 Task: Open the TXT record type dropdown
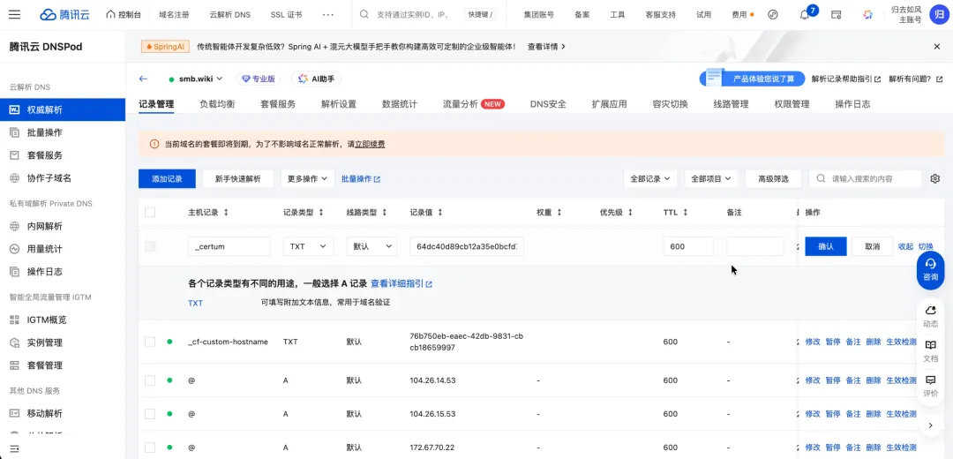coord(308,246)
